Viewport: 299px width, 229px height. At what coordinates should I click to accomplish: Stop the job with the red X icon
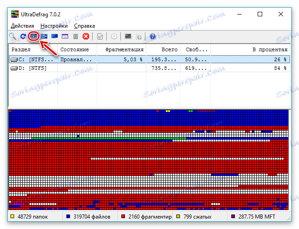click(86, 36)
